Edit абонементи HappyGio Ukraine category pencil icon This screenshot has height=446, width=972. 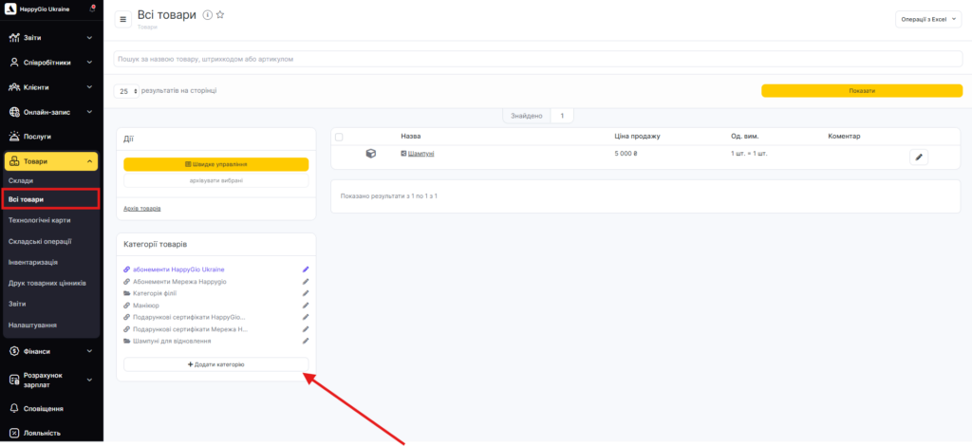coord(306,269)
